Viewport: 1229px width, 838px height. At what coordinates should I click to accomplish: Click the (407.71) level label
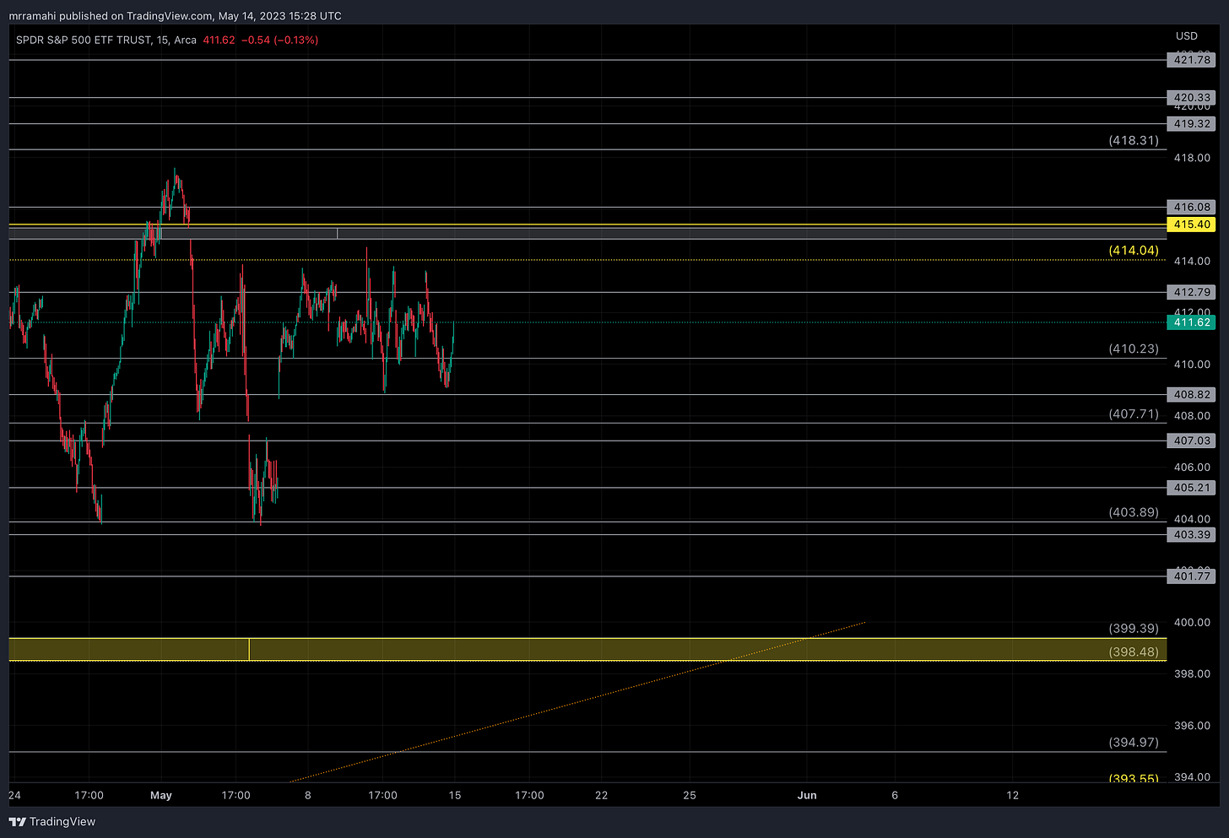pyautogui.click(x=1134, y=414)
